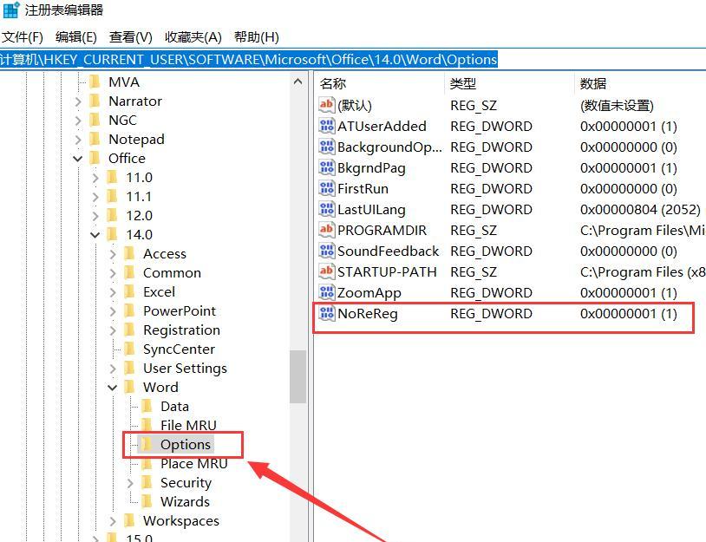Expand the Access key
The width and height of the screenshot is (706, 542).
coord(113,254)
